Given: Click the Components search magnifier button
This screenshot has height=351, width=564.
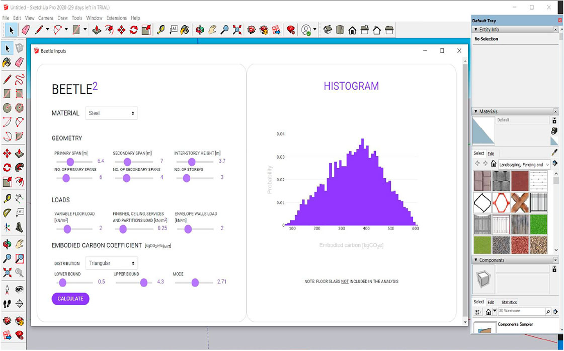Looking at the screenshot, I should [548, 312].
